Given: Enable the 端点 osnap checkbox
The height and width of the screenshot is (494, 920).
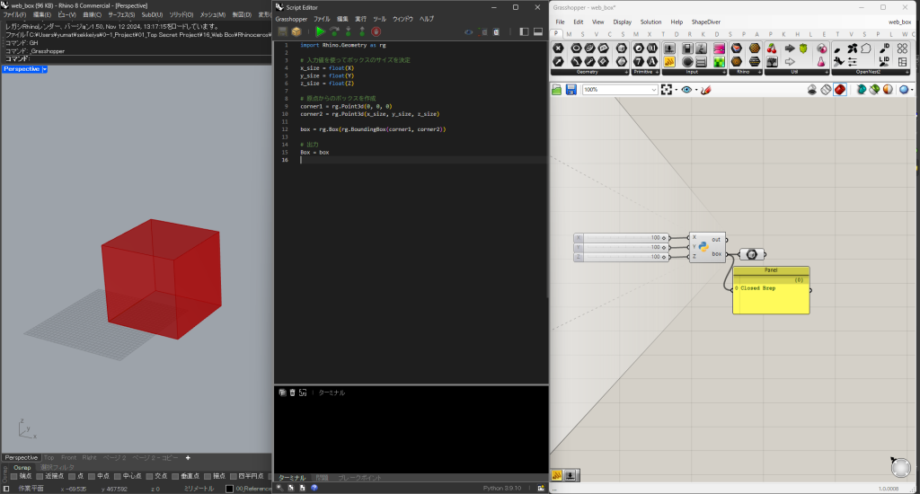Looking at the screenshot, I should (15, 476).
